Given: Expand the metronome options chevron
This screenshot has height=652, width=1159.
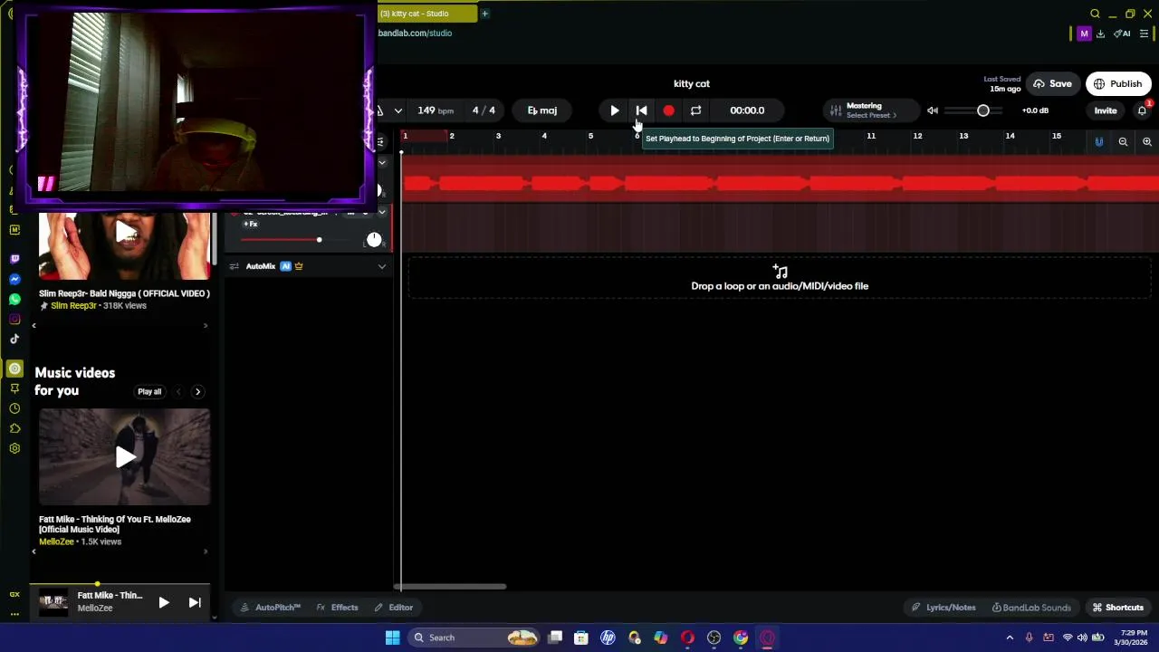Looking at the screenshot, I should point(398,110).
